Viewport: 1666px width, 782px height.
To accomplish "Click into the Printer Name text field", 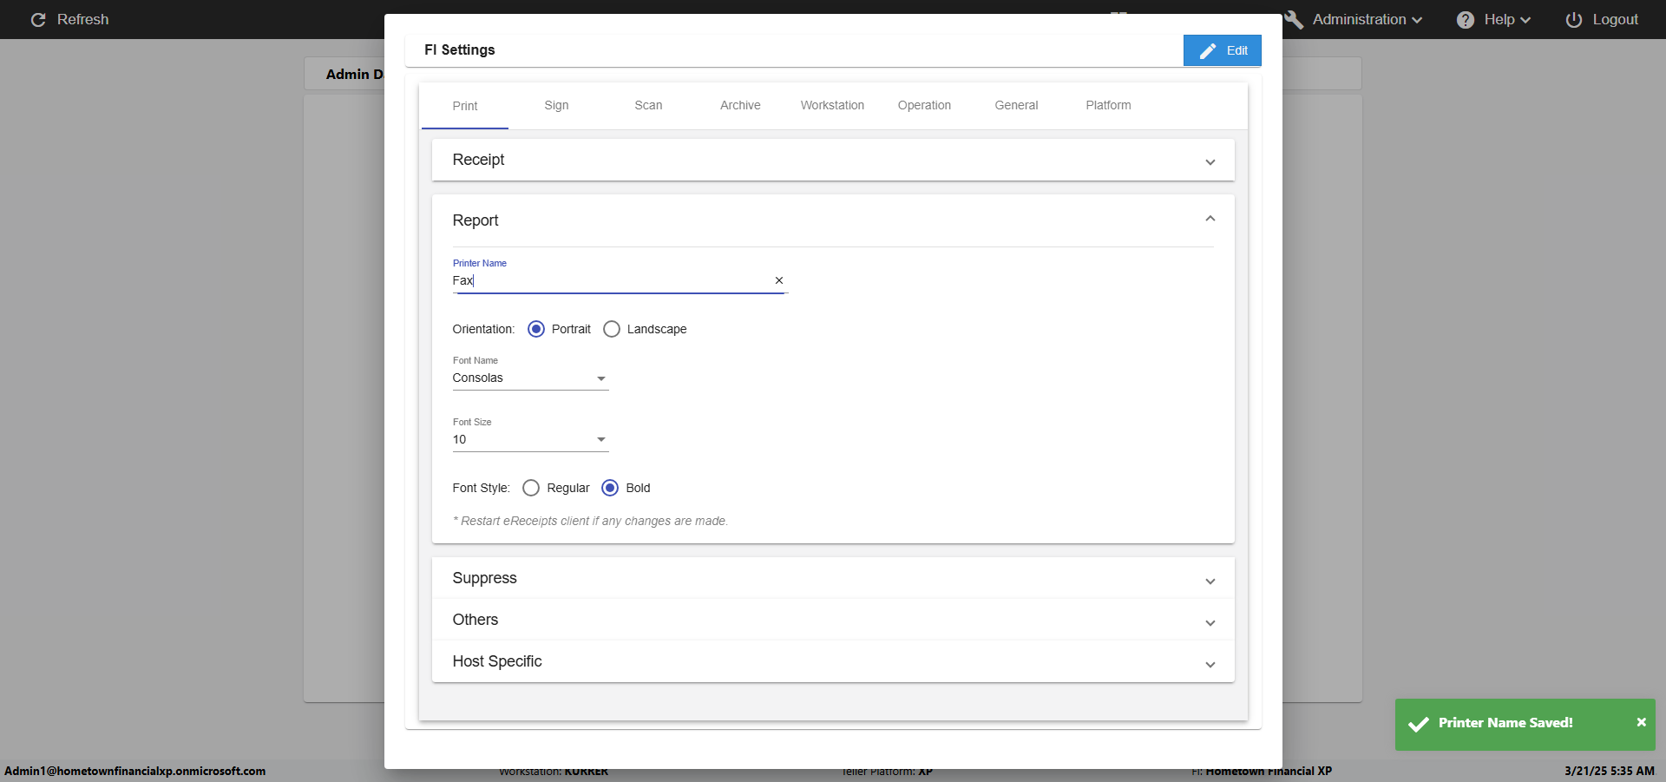I will (x=607, y=280).
